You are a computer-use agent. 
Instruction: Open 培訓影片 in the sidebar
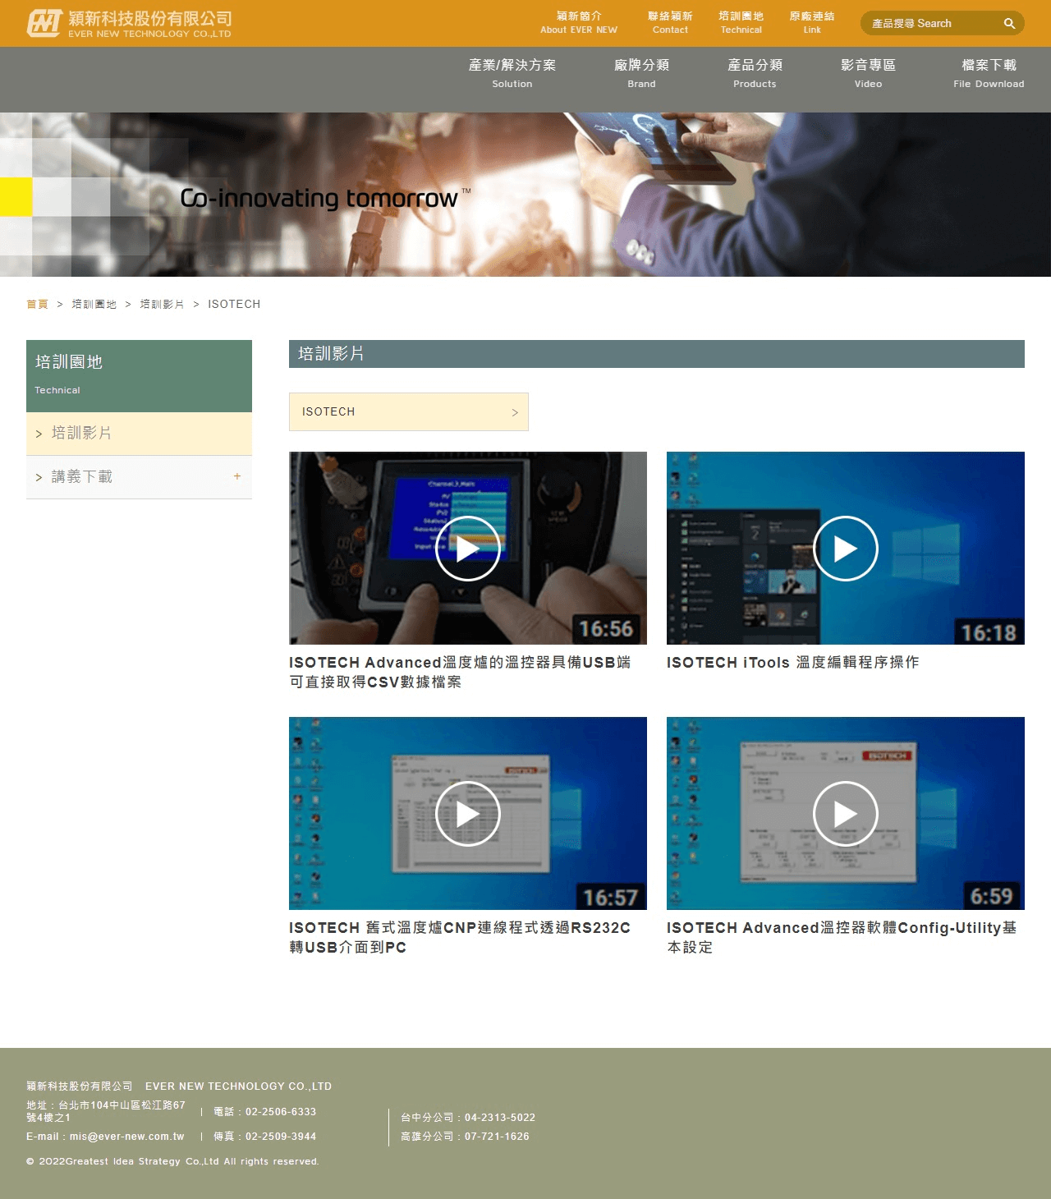(x=139, y=434)
